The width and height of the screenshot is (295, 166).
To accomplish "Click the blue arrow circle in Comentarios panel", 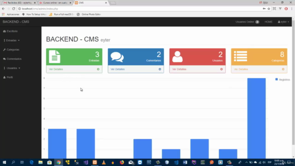I will click(160, 69).
